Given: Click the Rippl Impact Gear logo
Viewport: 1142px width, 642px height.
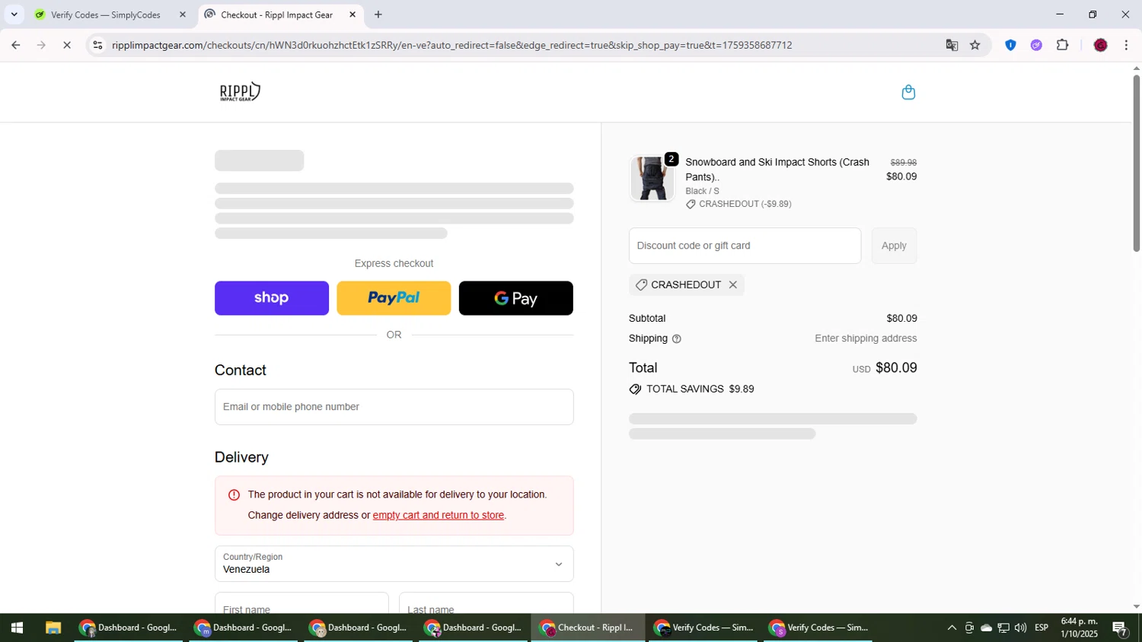Looking at the screenshot, I should 240,92.
